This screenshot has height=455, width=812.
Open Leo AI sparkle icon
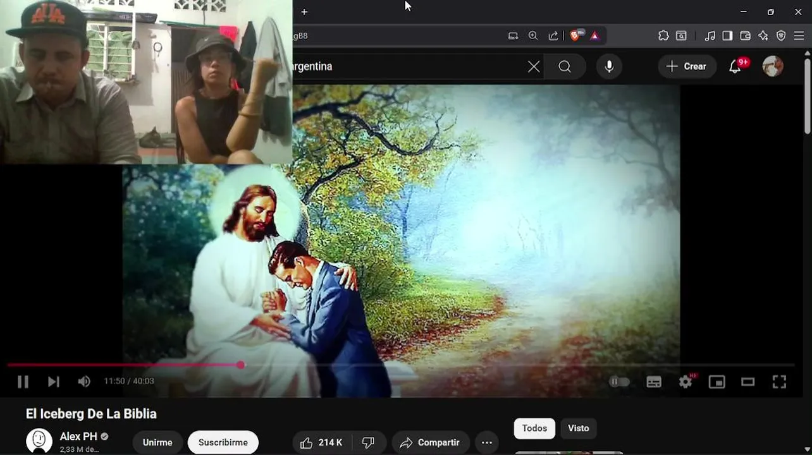(x=763, y=36)
